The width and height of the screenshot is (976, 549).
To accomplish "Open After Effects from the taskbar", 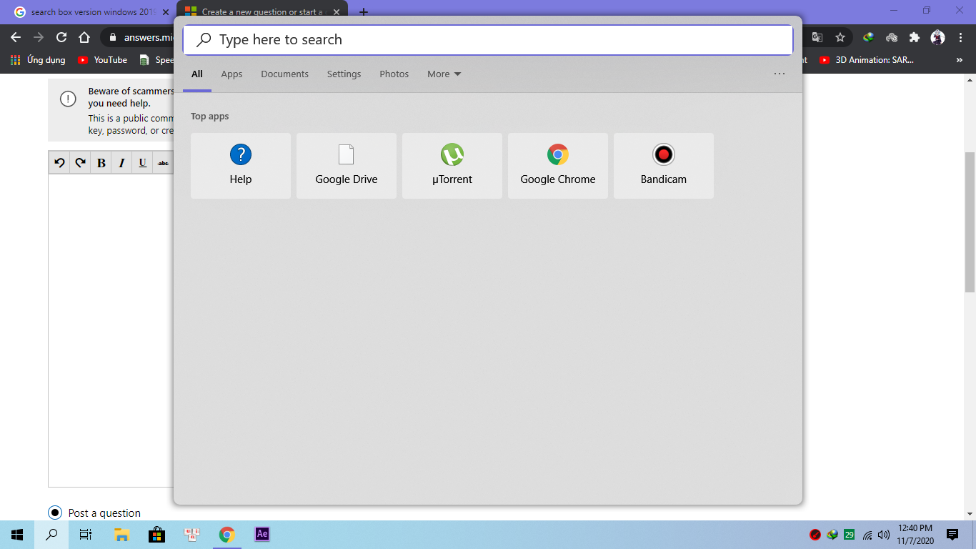I will click(262, 534).
